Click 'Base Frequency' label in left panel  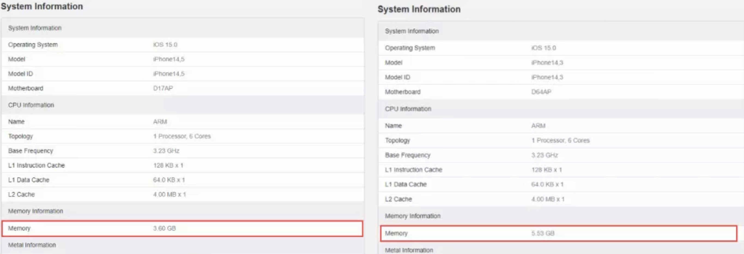click(x=31, y=151)
